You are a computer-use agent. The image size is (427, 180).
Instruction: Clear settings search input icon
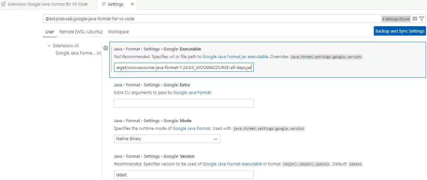[x=415, y=19]
